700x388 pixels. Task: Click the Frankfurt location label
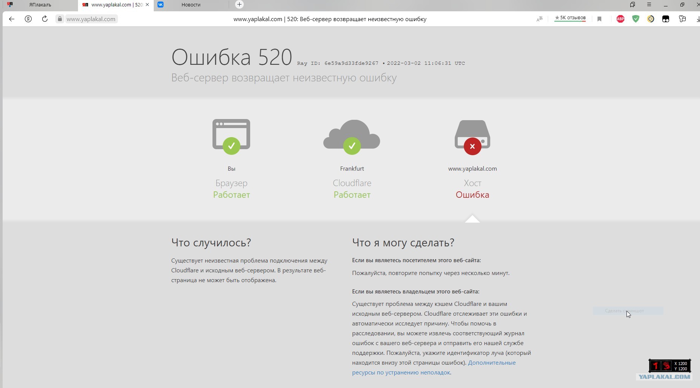click(352, 168)
